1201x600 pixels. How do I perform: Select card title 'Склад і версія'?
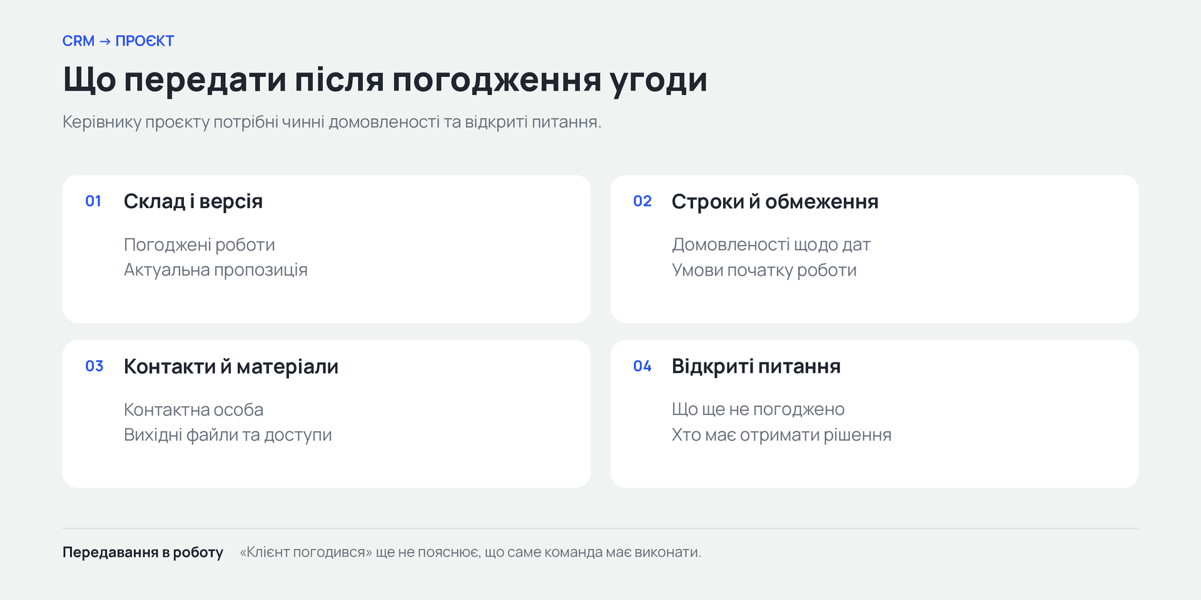pos(193,201)
